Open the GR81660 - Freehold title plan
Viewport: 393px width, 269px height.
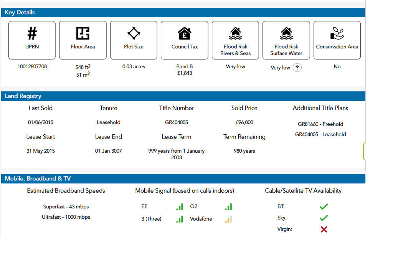point(320,124)
